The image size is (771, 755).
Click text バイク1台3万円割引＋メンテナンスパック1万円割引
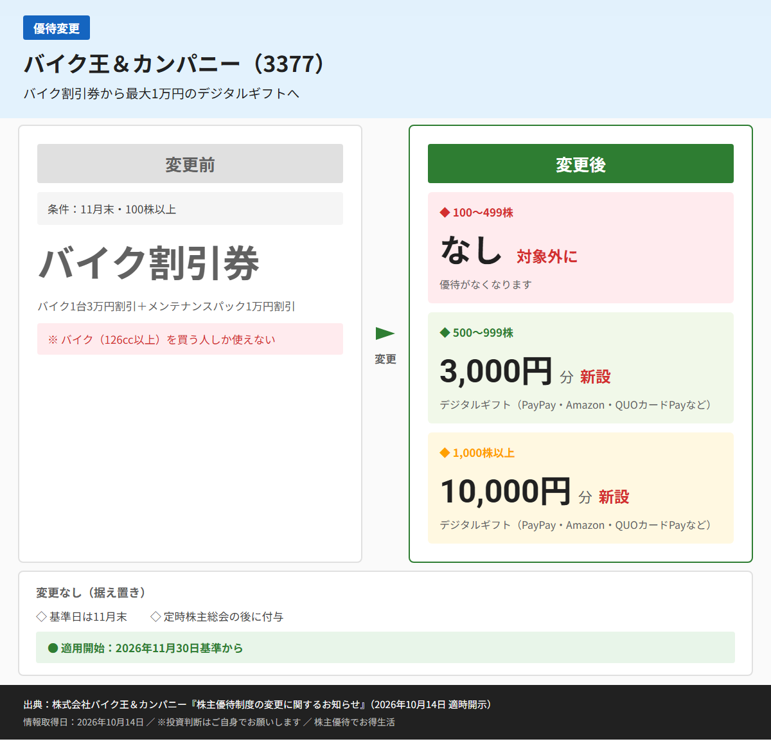(x=166, y=306)
